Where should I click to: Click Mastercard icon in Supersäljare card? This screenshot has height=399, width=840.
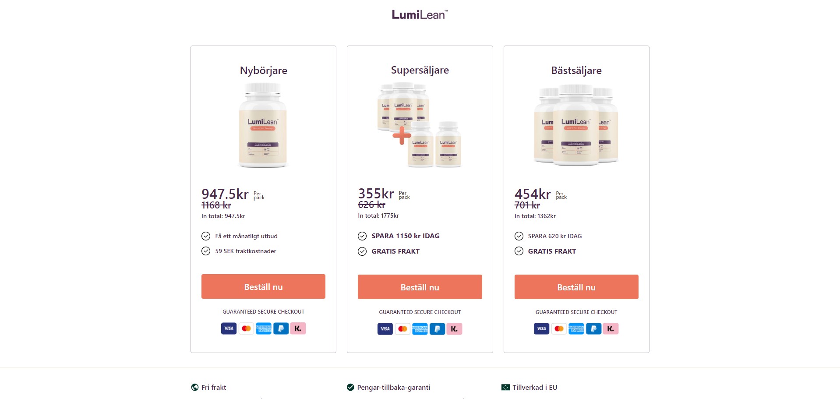coord(402,329)
